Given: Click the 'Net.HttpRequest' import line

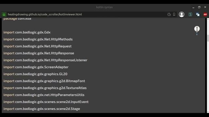Looking at the screenshot, I should point(38,46).
